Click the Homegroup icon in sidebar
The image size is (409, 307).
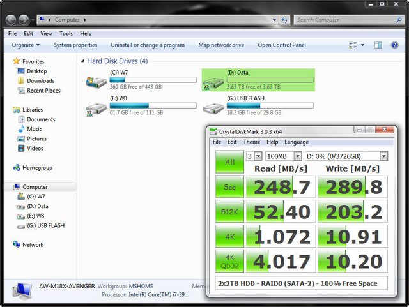(x=17, y=168)
